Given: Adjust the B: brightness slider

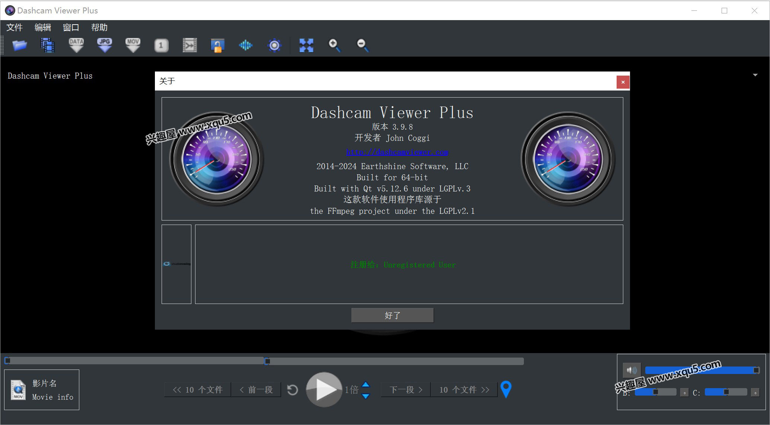Looking at the screenshot, I should coord(655,392).
